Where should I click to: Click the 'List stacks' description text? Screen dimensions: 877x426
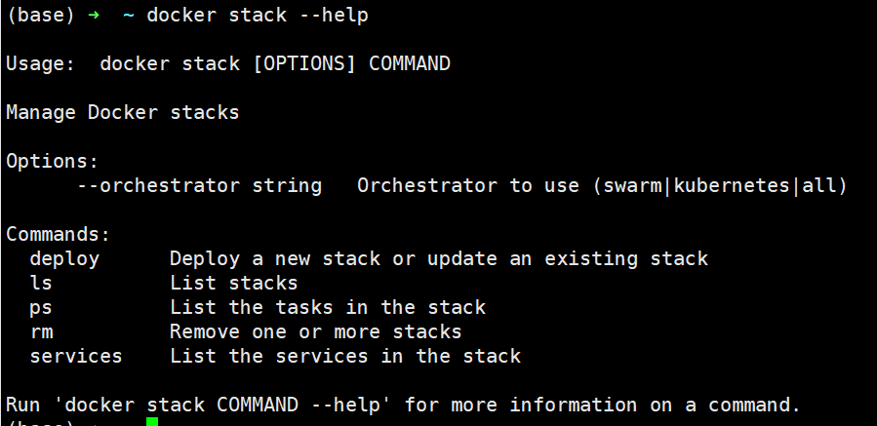pos(234,283)
